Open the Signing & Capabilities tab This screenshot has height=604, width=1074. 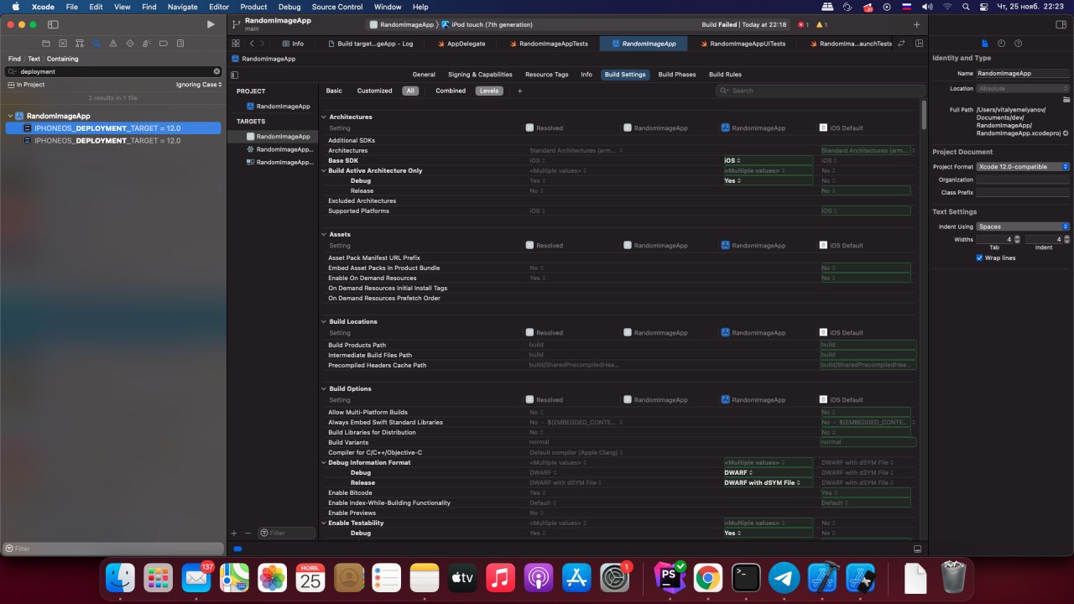(x=480, y=75)
